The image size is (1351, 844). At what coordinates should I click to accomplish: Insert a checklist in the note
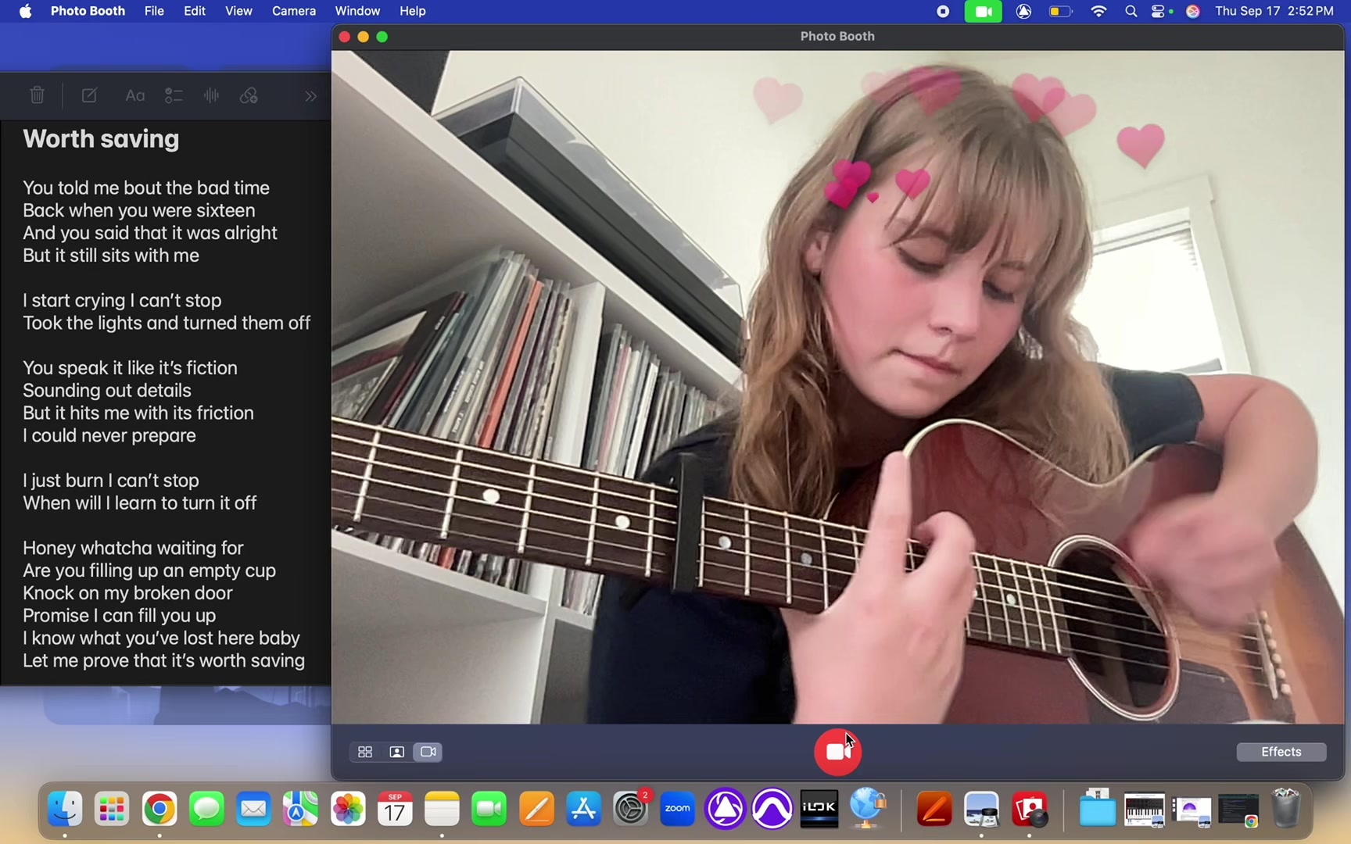(x=174, y=95)
